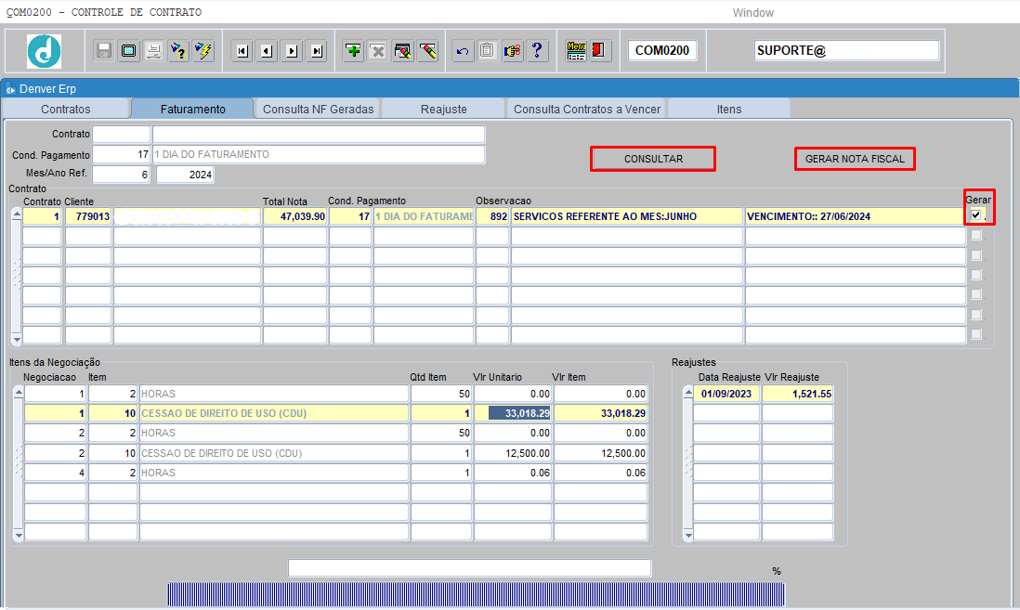The image size is (1020, 610).
Task: Click 1 DIA DO FATURAMENTO description field
Action: 319,154
